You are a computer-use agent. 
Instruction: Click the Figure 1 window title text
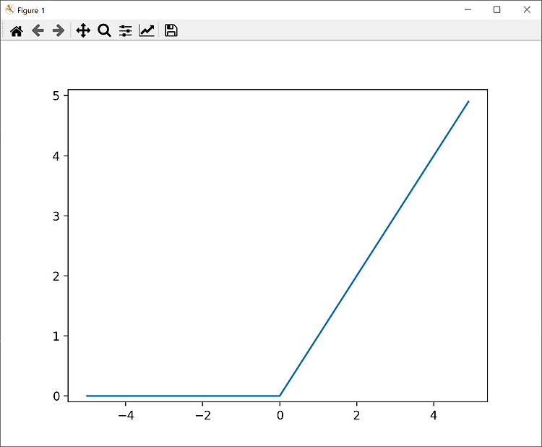31,10
